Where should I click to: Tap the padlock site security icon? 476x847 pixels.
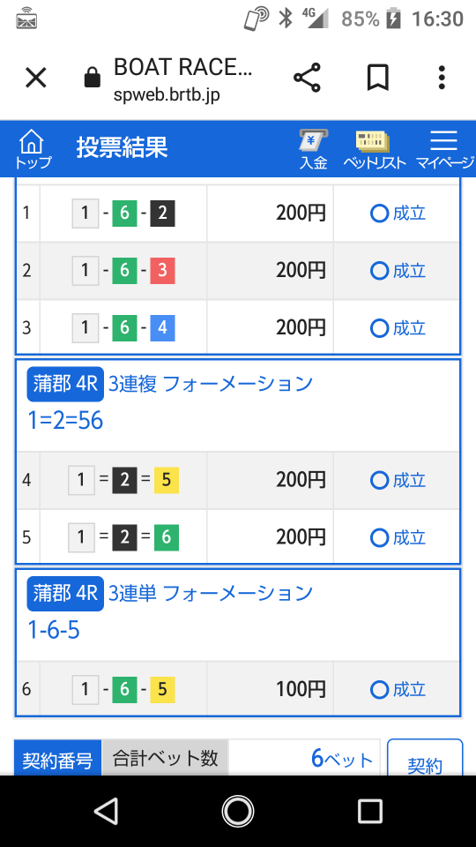click(x=93, y=79)
